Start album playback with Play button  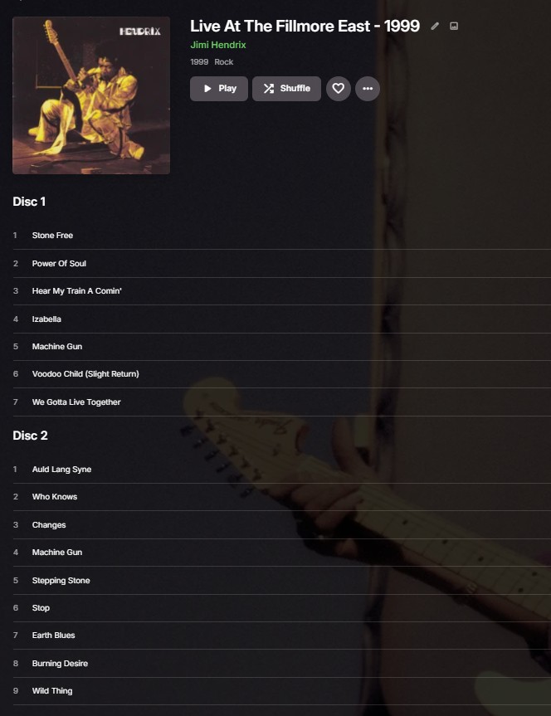219,89
